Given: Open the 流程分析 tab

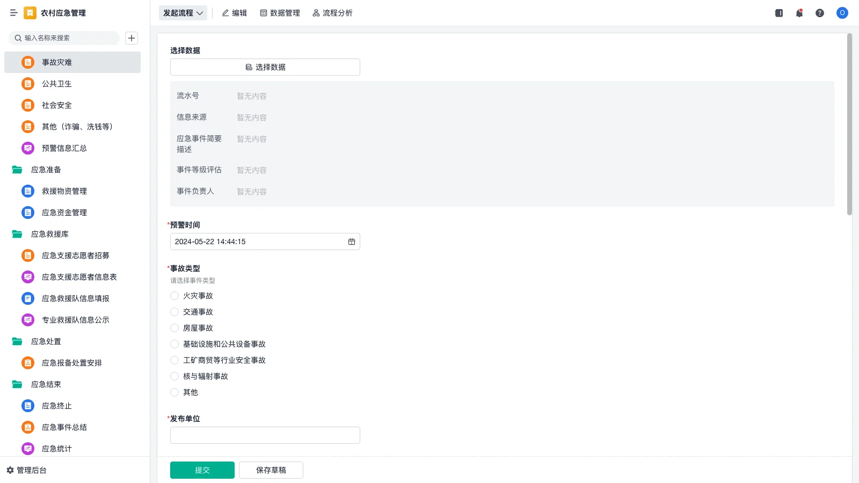Looking at the screenshot, I should point(333,13).
